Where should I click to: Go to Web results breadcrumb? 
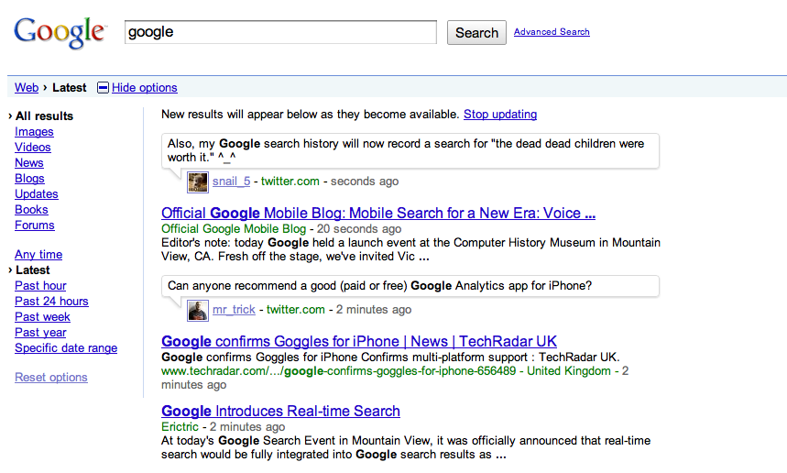[x=27, y=88]
